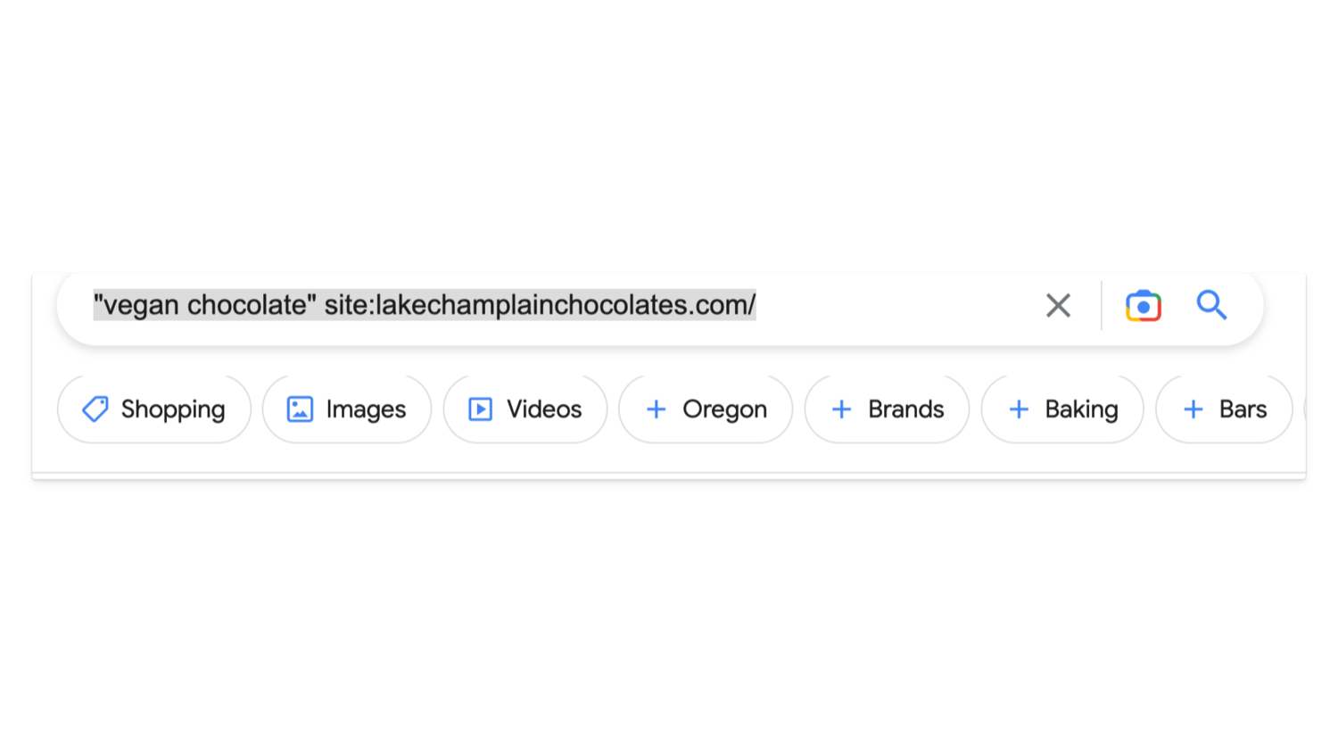Image resolution: width=1338 pixels, height=752 pixels.
Task: Click the blue magnifying glass search icon
Action: [1211, 305]
